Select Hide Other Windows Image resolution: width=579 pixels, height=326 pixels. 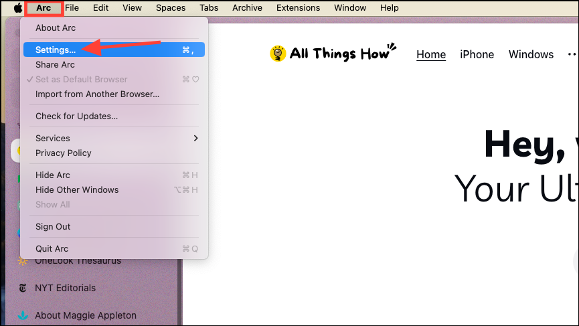(x=114, y=189)
